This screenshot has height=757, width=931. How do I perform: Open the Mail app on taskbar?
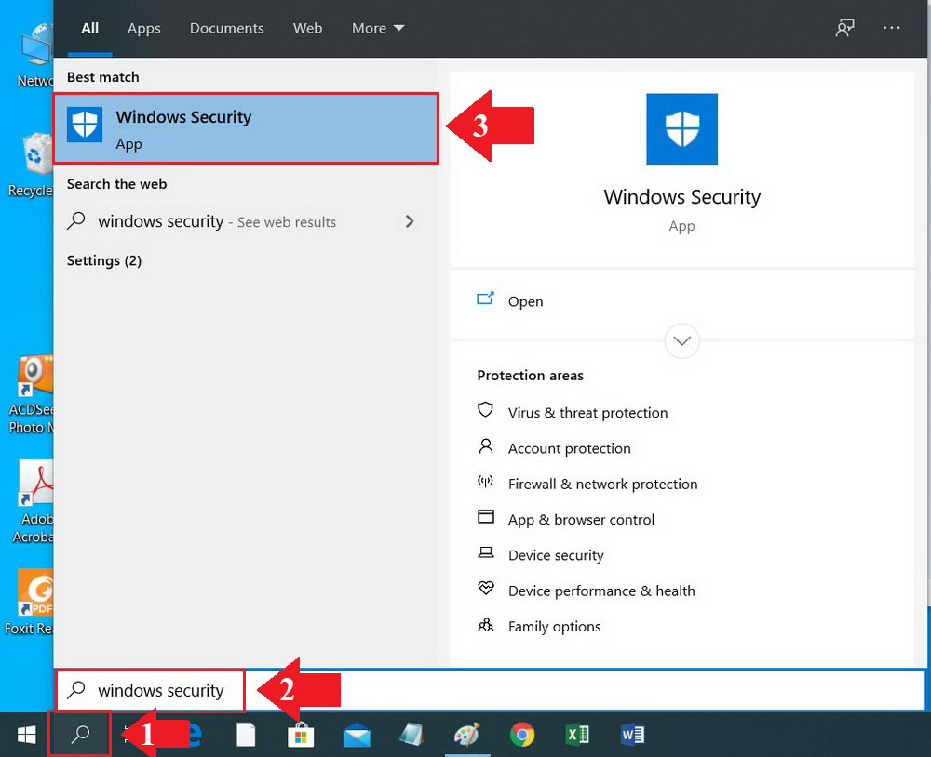tap(357, 736)
